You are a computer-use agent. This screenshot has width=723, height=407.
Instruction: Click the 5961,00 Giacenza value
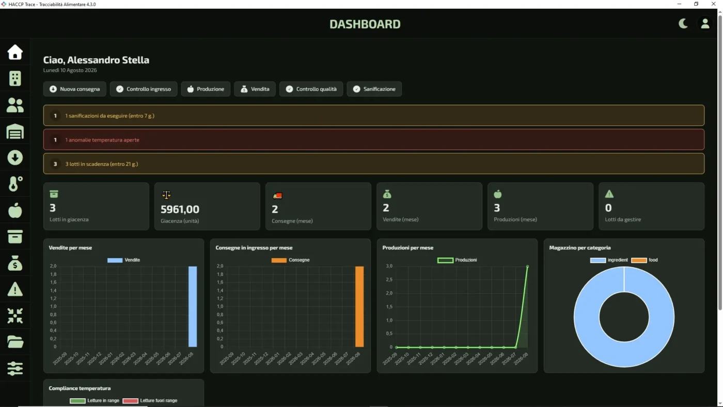[180, 209]
